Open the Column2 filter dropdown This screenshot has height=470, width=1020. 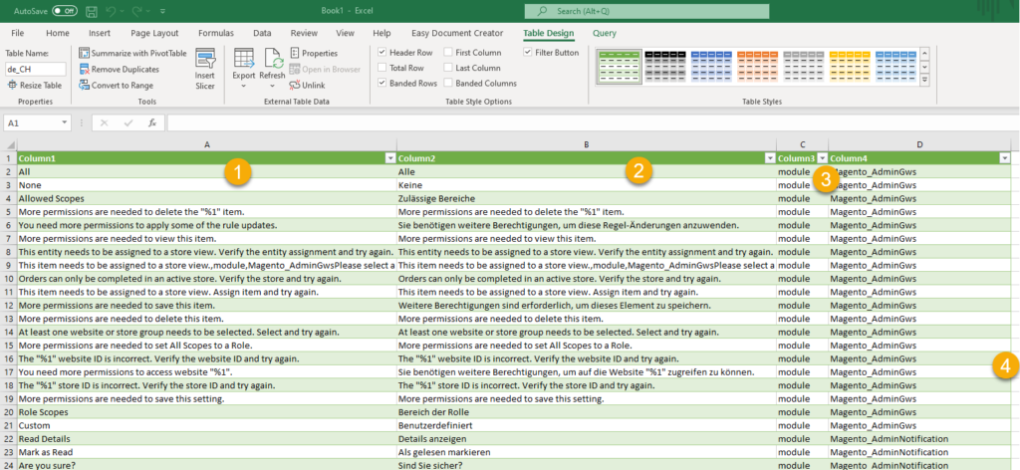tap(769, 158)
